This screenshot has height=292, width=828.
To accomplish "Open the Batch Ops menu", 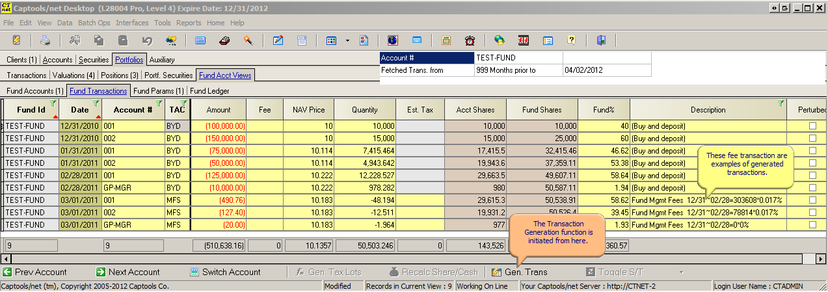I will click(x=94, y=23).
